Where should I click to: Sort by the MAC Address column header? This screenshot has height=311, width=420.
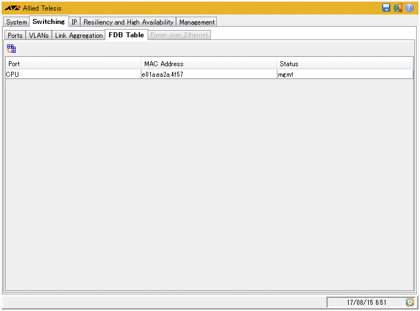pyautogui.click(x=209, y=63)
